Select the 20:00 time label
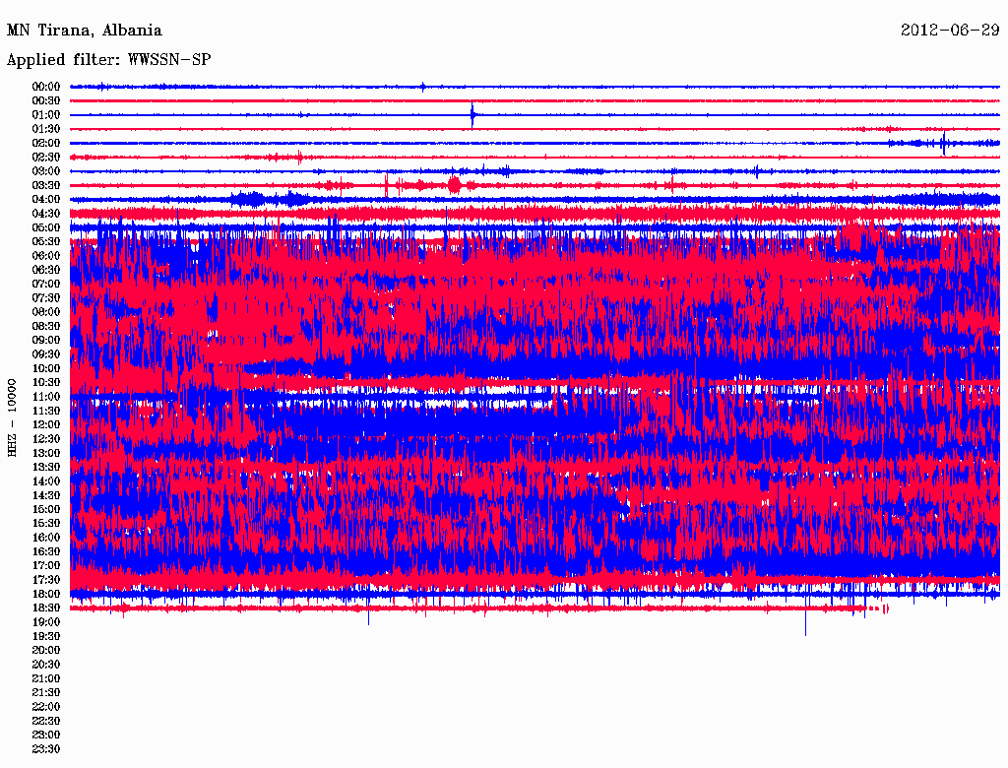 coord(46,651)
